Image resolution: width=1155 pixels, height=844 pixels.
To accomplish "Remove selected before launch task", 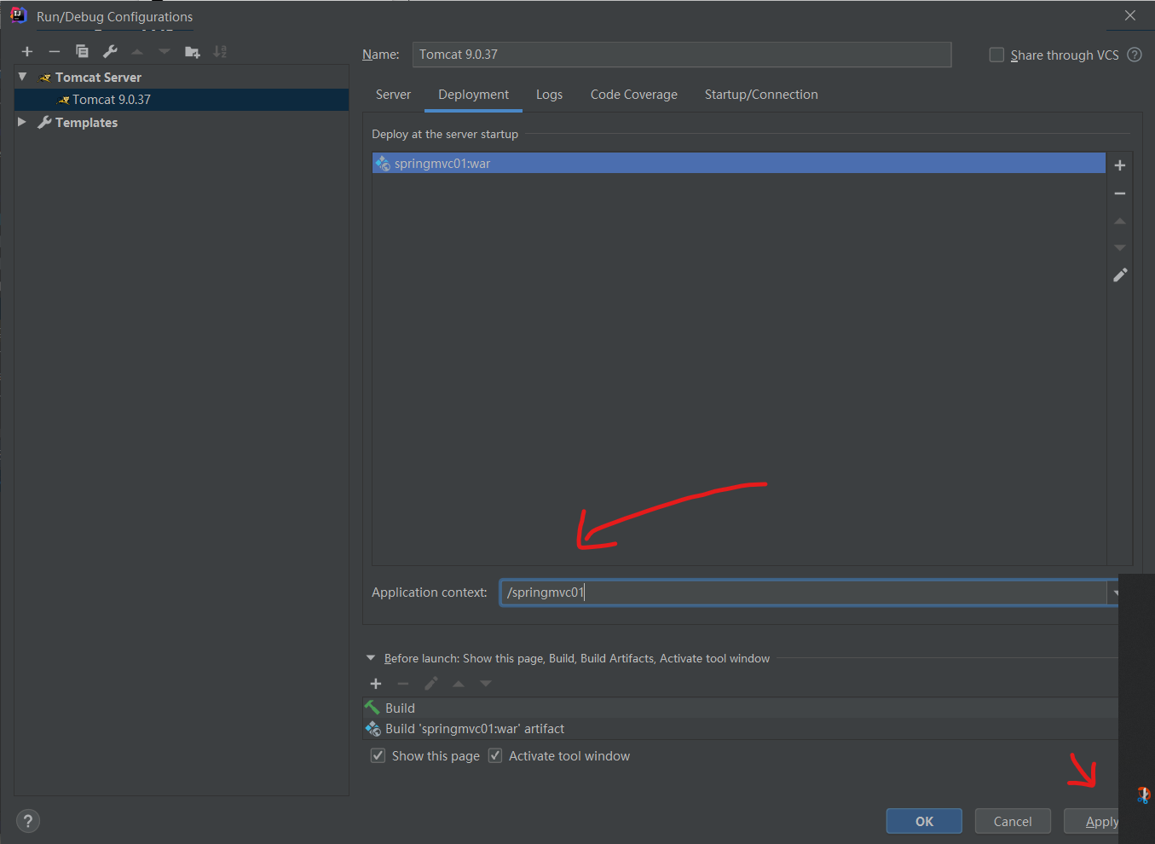I will pyautogui.click(x=403, y=684).
